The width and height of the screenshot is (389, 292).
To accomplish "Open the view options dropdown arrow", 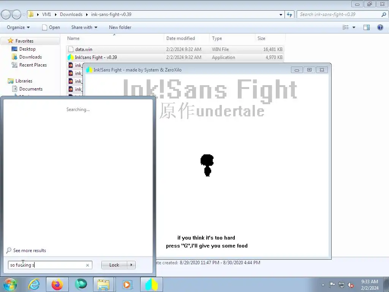I will [x=354, y=27].
